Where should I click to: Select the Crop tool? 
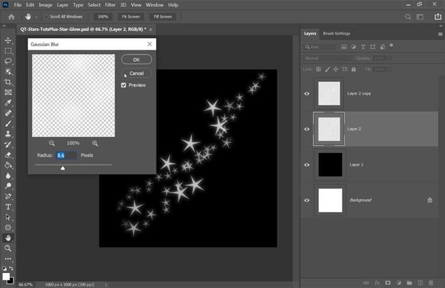[8, 82]
